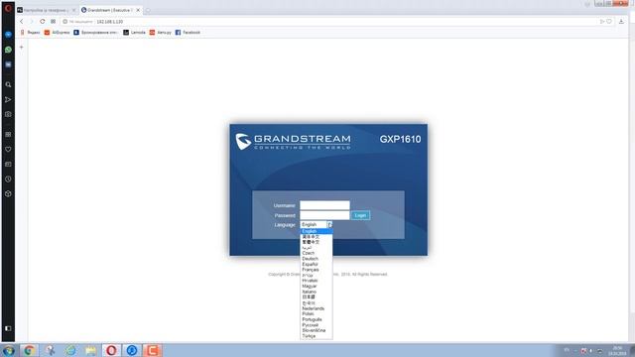Click the plus button below bookmarks bar
635x357 pixels.
tap(22, 48)
